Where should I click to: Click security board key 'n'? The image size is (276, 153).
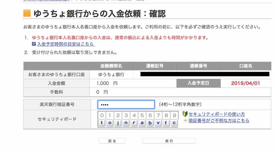126,123
